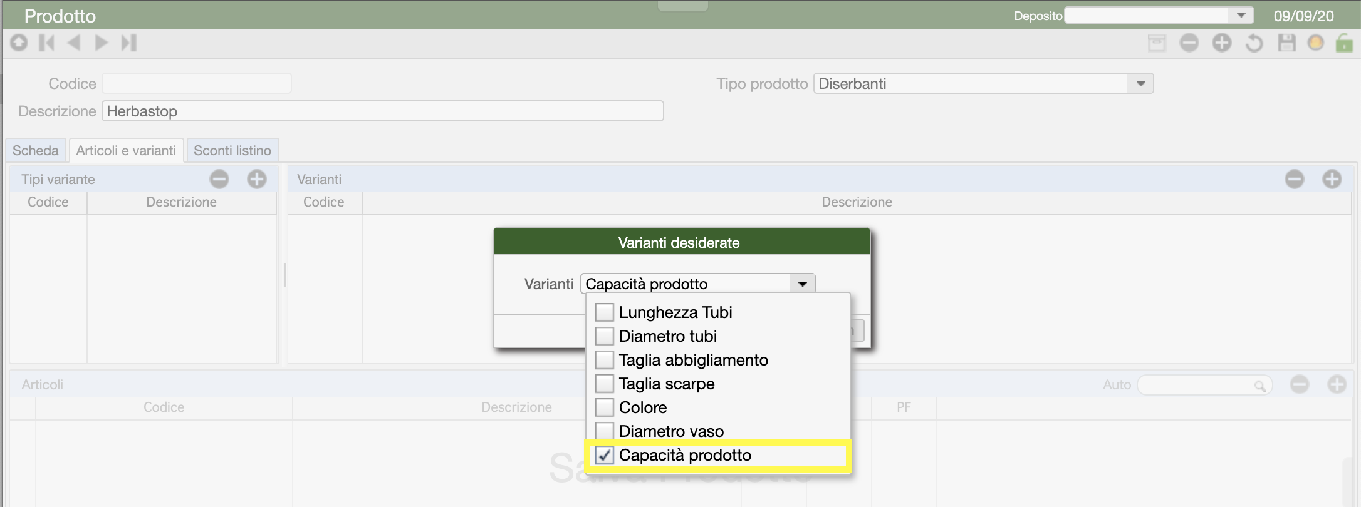Select the Articoli e varianti tab
Image resolution: width=1361 pixels, height=507 pixels.
[x=126, y=150]
